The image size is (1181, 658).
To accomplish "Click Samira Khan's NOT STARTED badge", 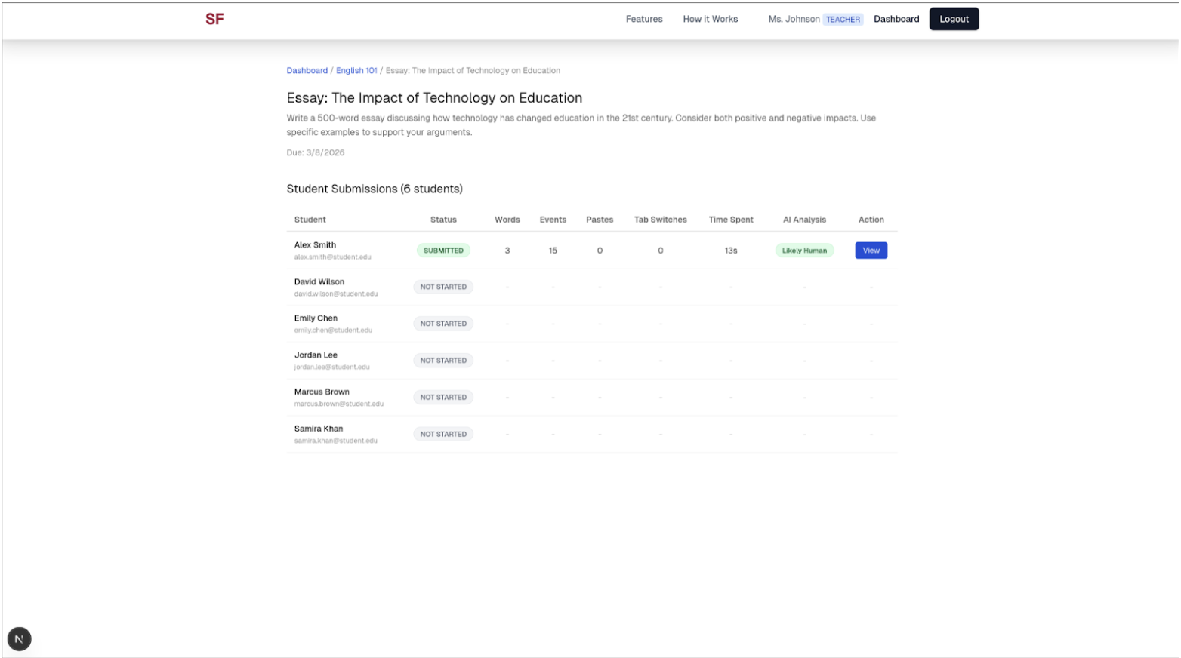I will [443, 434].
